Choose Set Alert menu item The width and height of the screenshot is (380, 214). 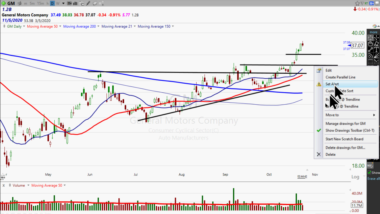click(350, 84)
